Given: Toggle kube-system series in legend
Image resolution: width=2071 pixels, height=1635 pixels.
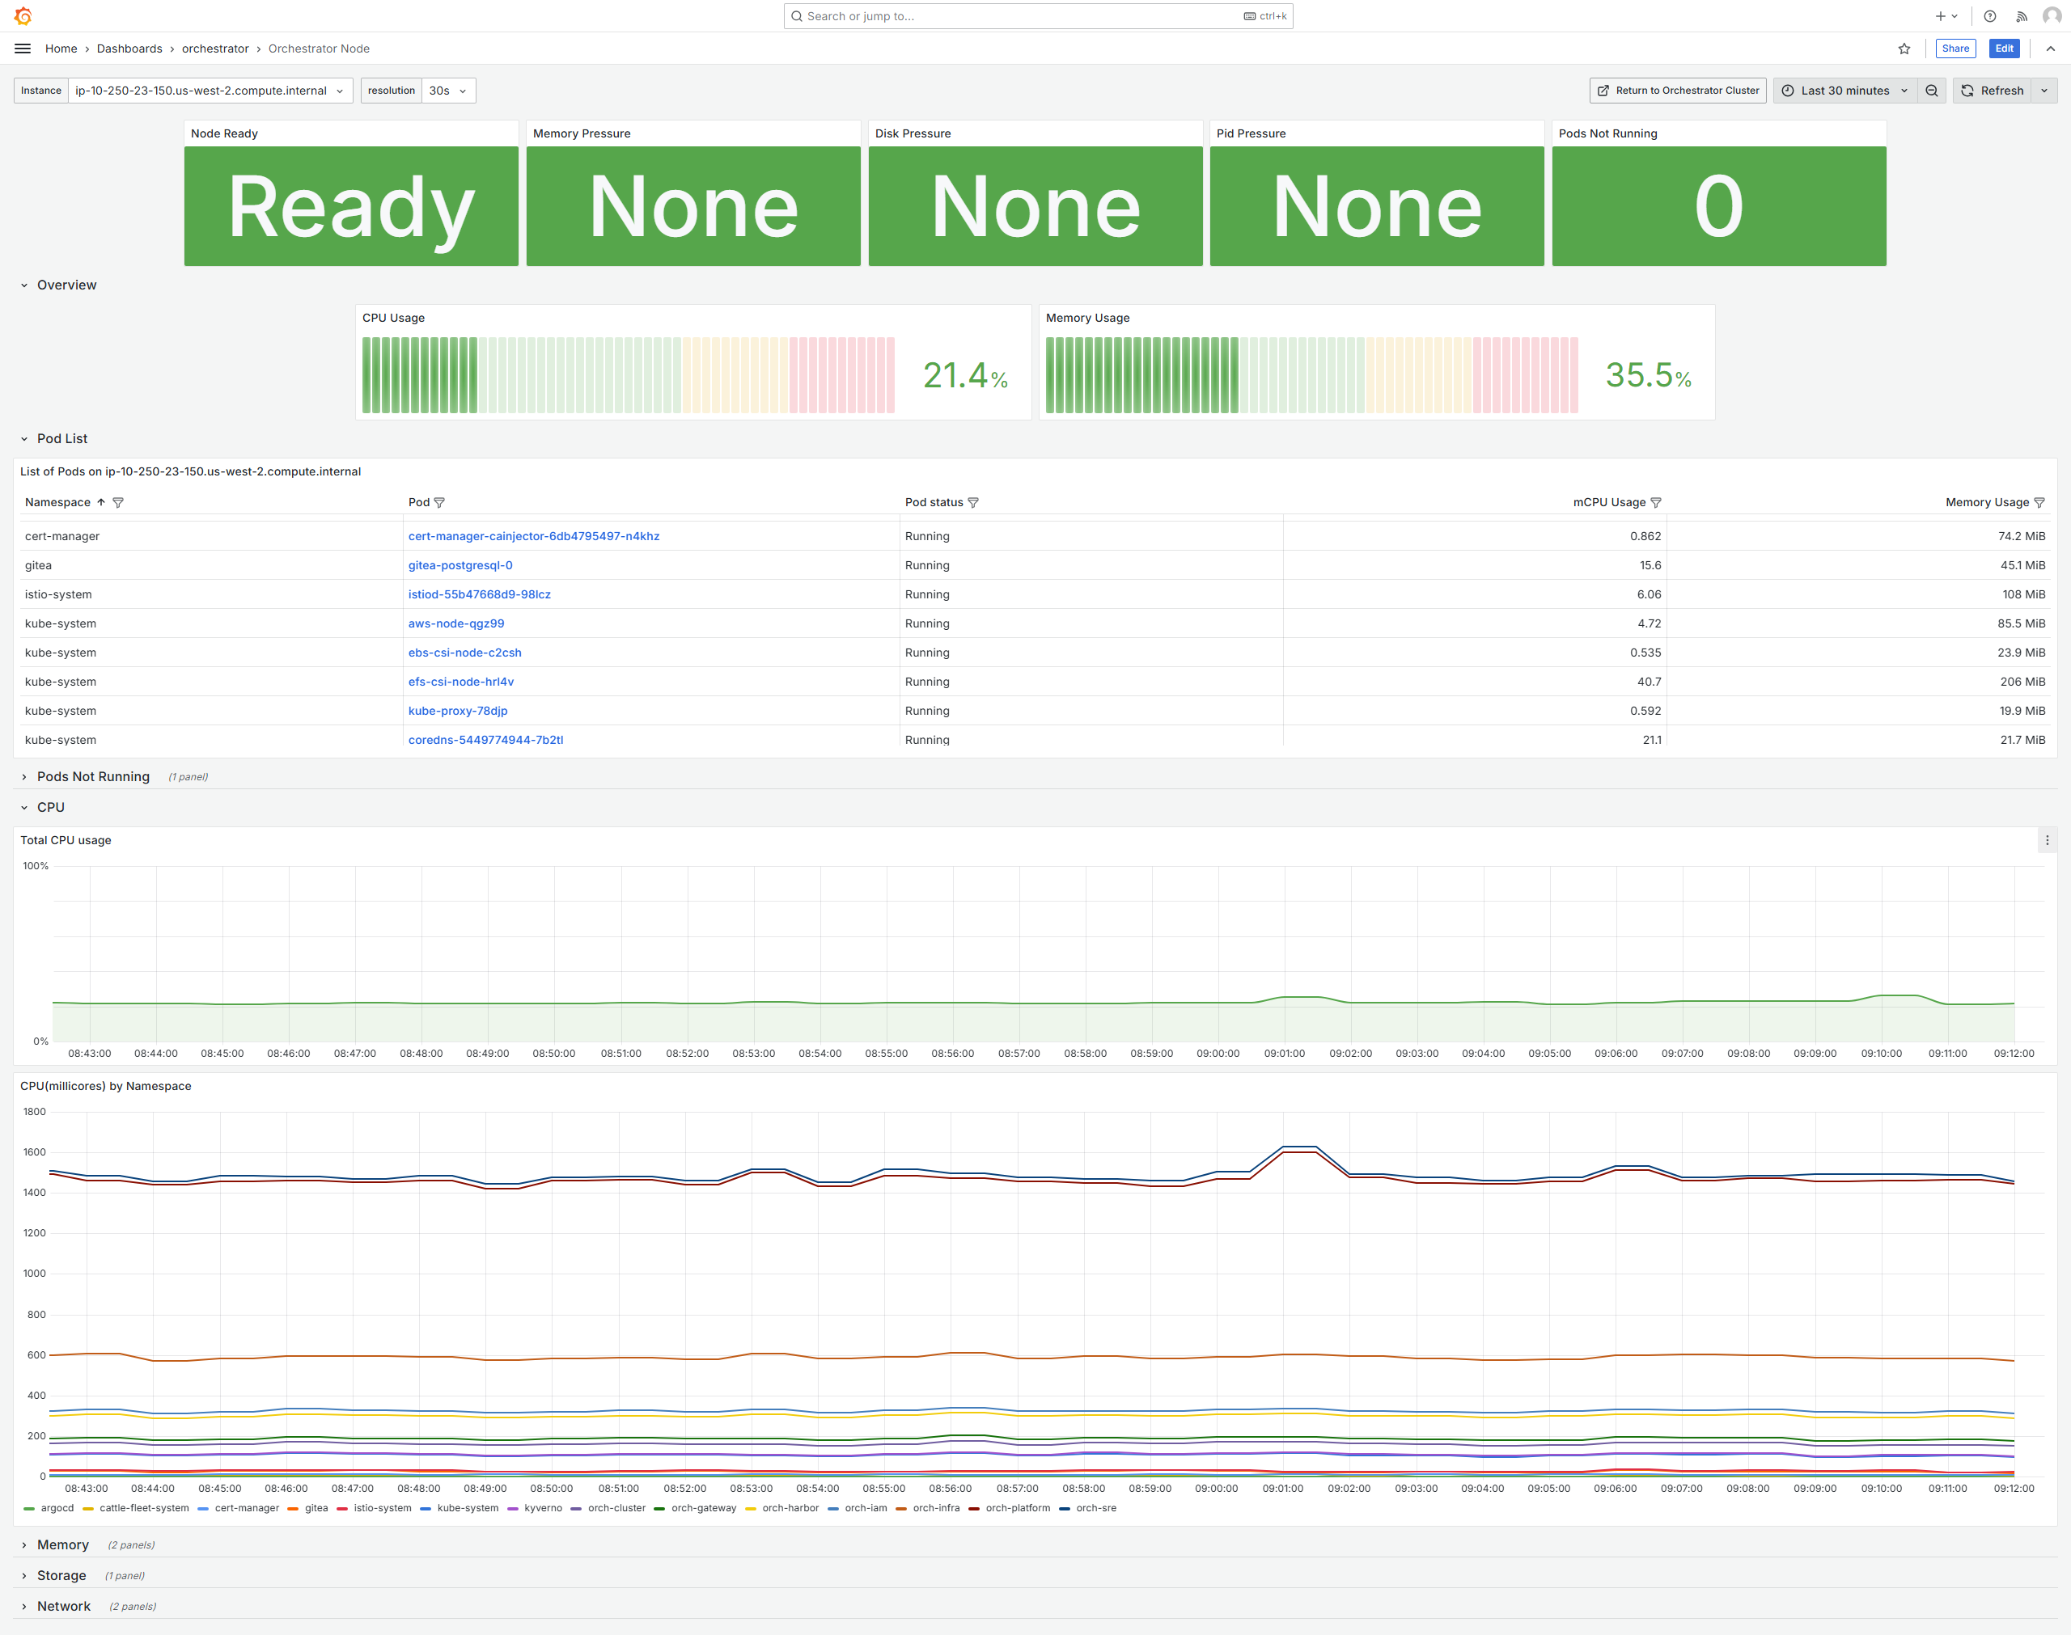Looking at the screenshot, I should pos(468,1508).
